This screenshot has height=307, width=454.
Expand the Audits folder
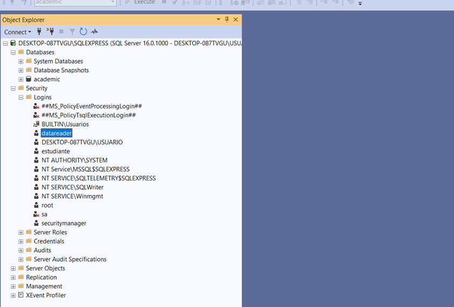[x=21, y=250]
